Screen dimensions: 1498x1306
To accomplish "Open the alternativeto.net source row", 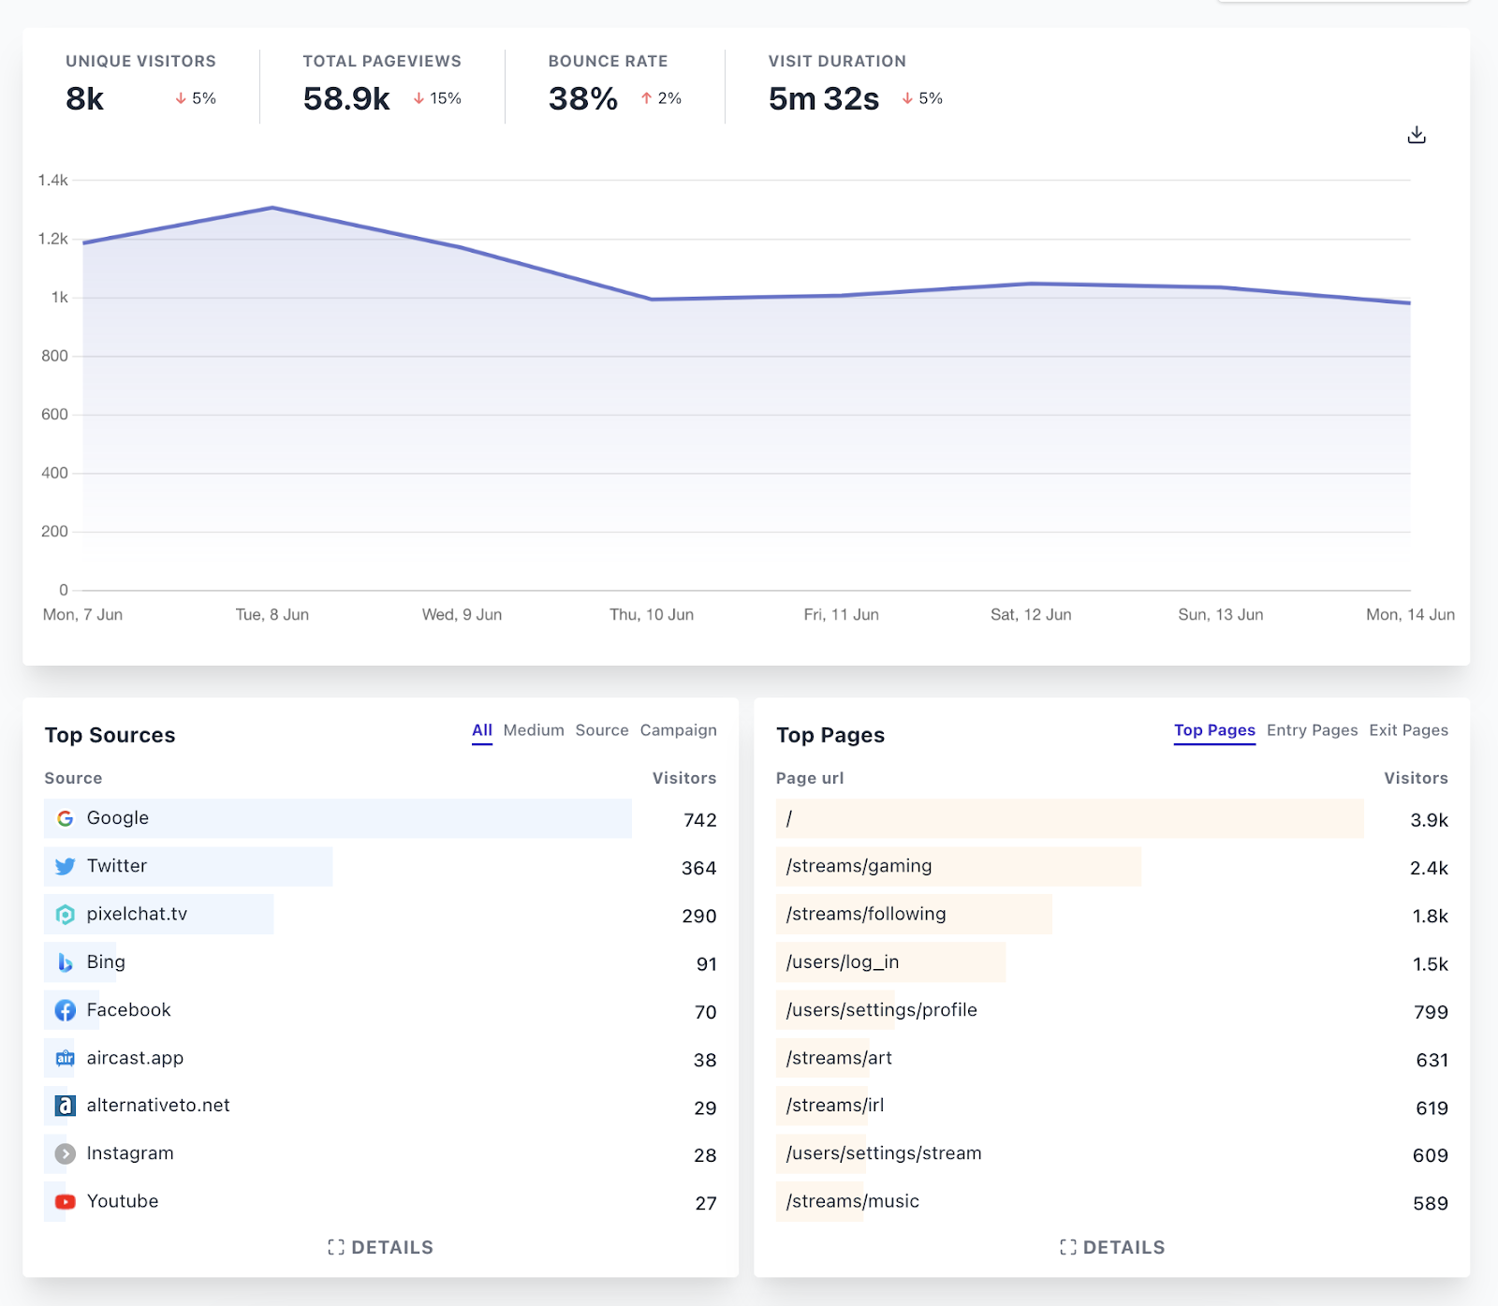I will point(380,1106).
